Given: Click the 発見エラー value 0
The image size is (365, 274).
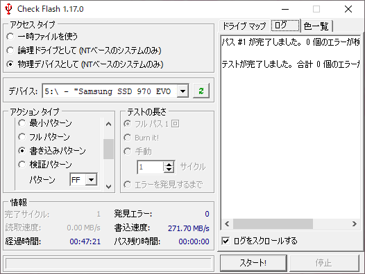Looking at the screenshot, I should 207,214.
